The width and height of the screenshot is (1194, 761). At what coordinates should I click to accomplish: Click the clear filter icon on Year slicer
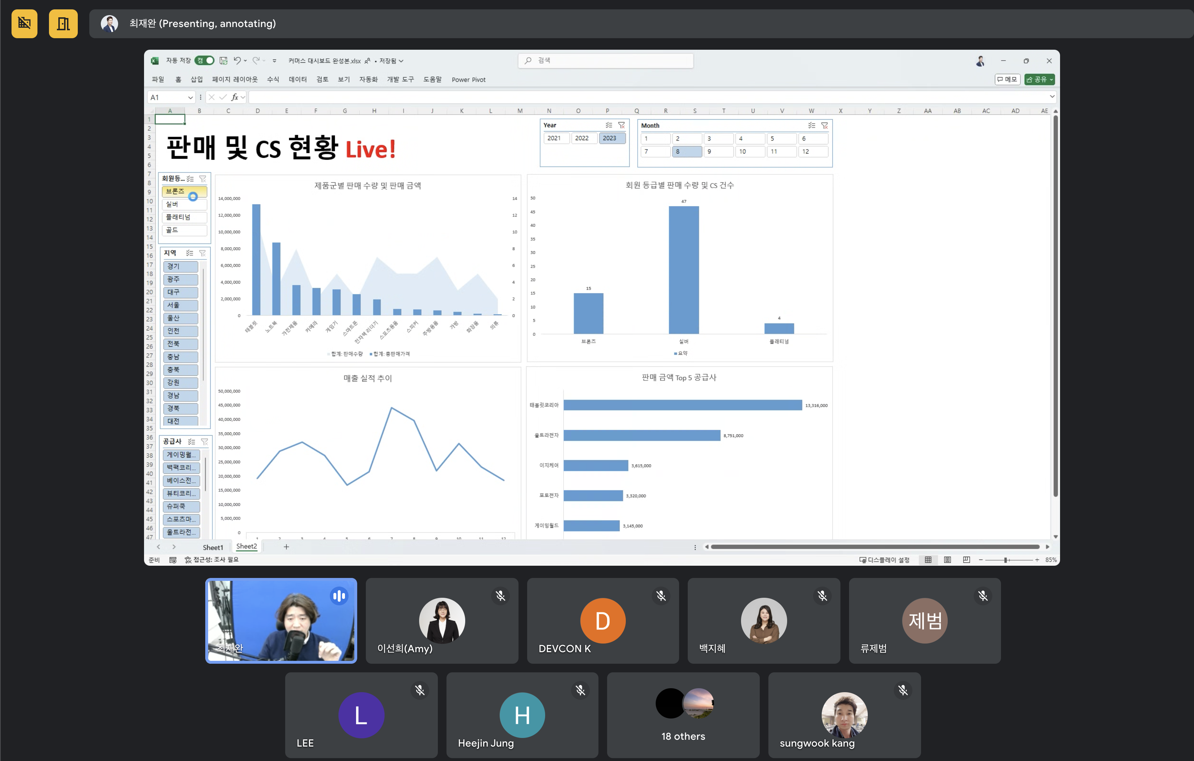point(621,125)
